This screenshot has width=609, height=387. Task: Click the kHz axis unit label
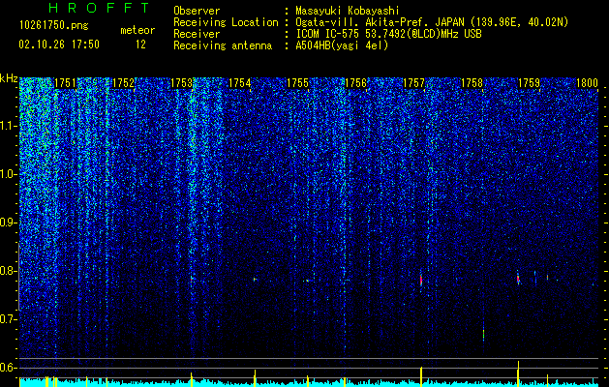point(9,78)
